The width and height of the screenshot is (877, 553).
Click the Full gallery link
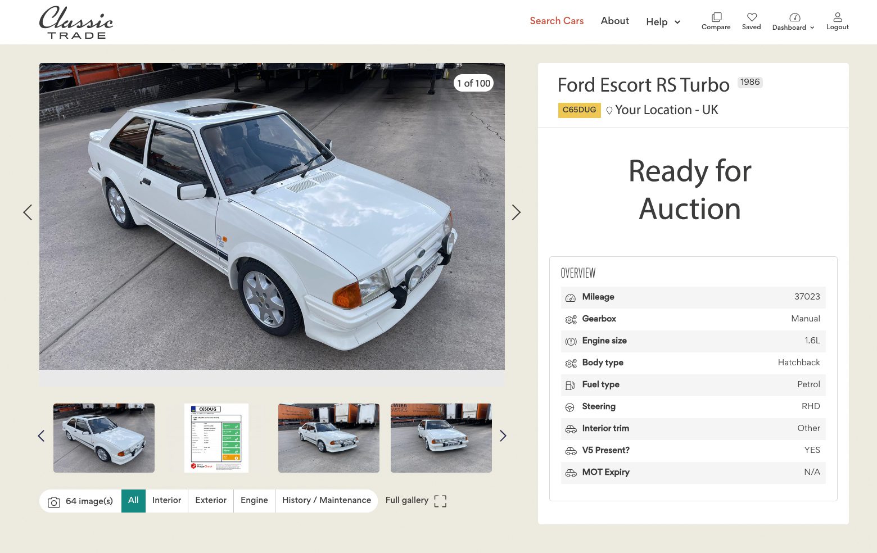[x=407, y=500]
